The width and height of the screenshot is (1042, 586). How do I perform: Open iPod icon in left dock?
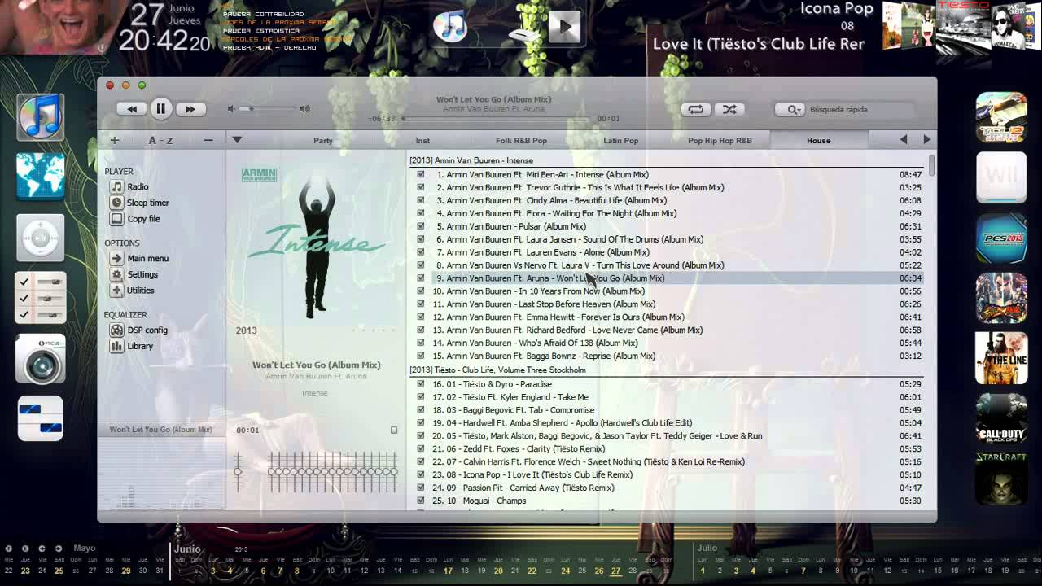(x=40, y=238)
